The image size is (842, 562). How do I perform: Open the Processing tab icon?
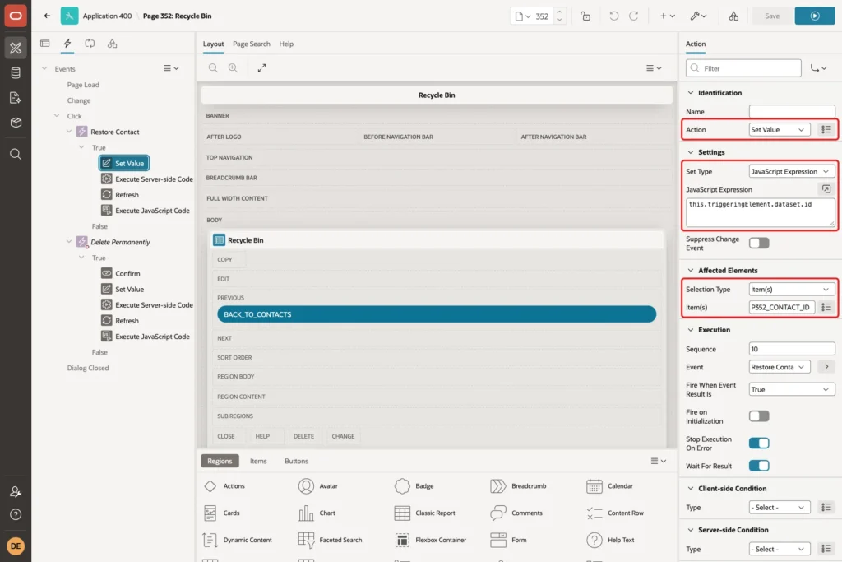coord(90,44)
